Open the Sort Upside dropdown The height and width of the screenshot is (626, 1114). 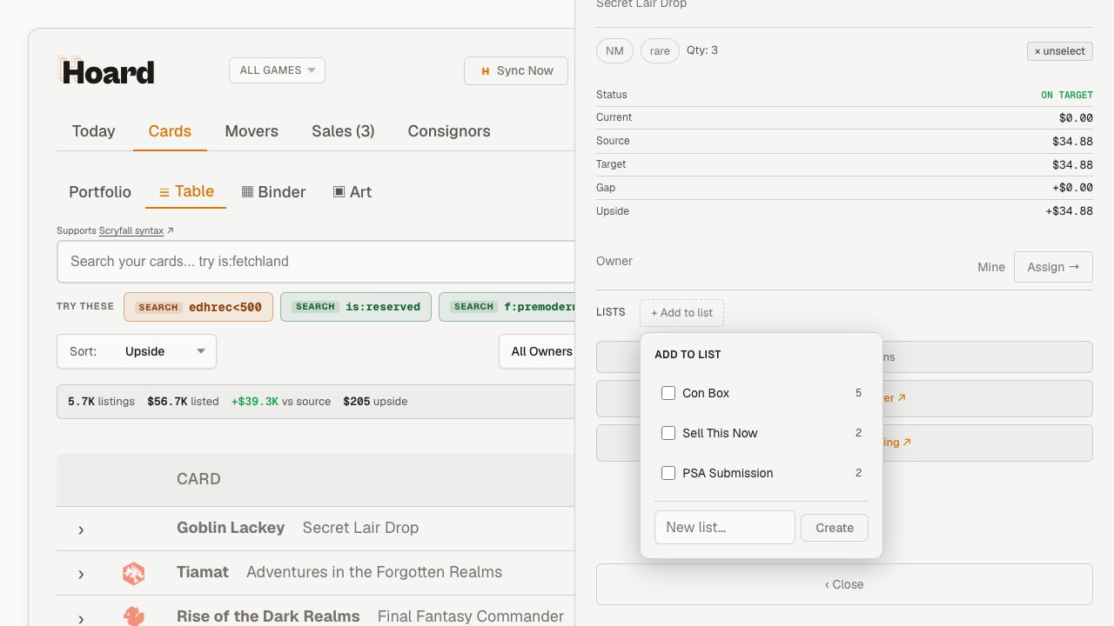pos(137,351)
